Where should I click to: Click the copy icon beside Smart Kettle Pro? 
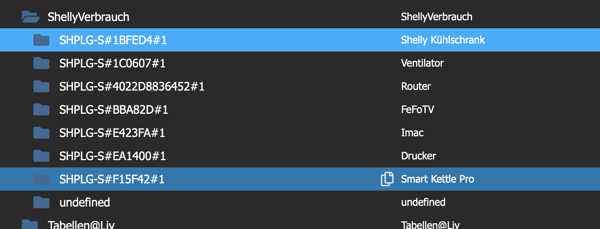click(x=387, y=179)
